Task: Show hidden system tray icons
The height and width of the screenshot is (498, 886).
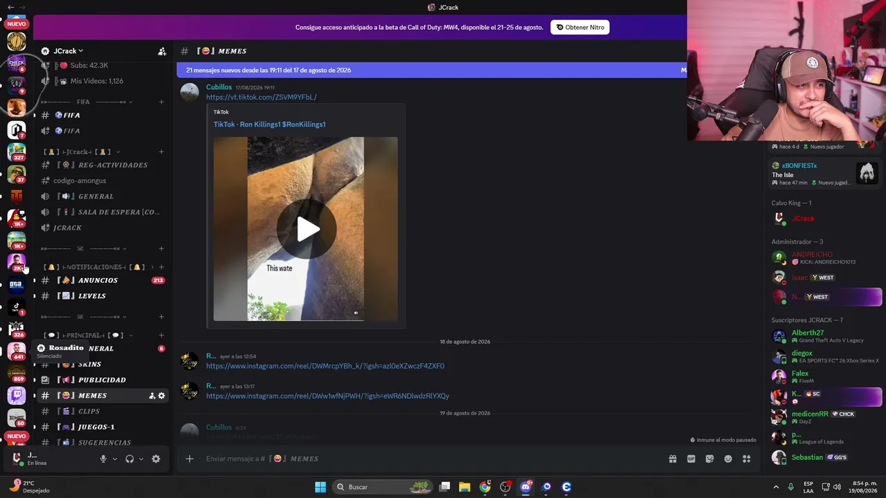Action: tap(776, 487)
